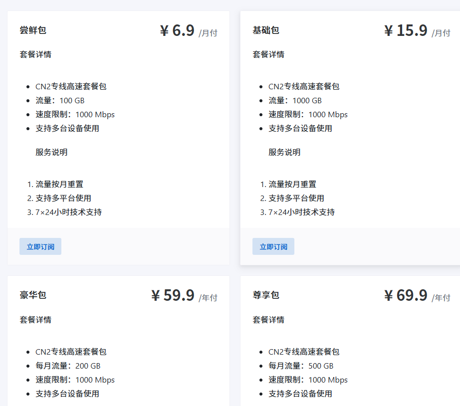Click the 流量：1000 GB list item
Screen dimensions: 460x406
[295, 100]
